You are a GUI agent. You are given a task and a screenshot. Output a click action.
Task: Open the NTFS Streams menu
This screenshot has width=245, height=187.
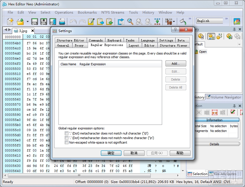point(113,12)
